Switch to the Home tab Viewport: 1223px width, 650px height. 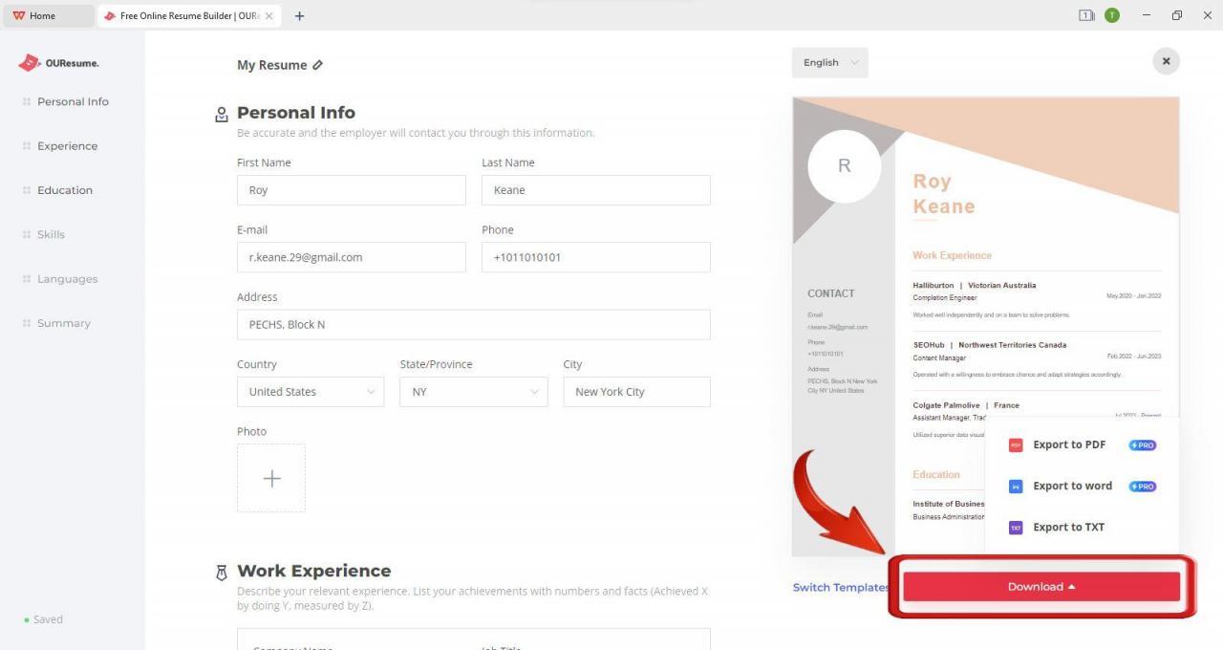click(x=48, y=15)
